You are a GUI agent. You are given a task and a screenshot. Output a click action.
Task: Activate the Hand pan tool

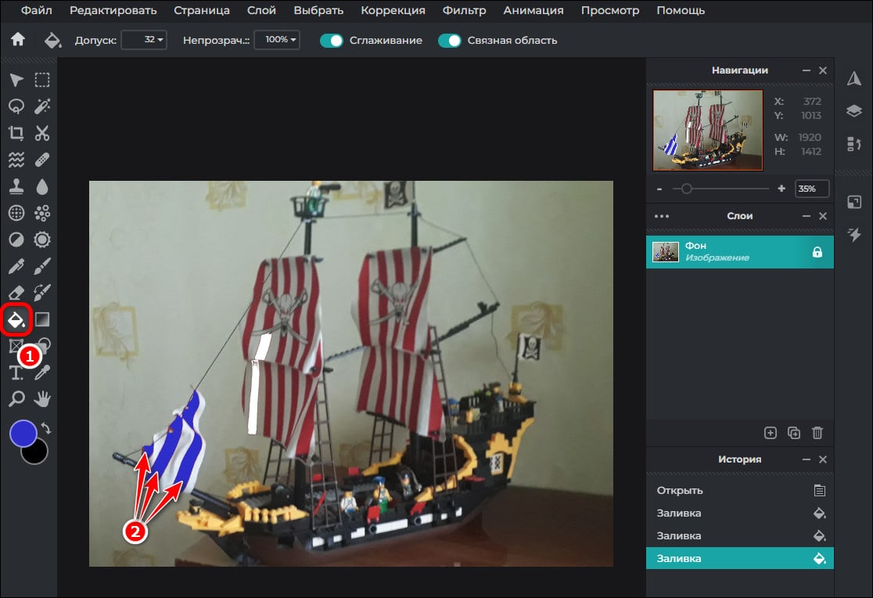42,398
